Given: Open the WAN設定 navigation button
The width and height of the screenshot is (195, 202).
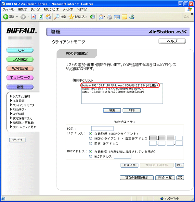Looking at the screenshot, I should pyautogui.click(x=20, y=68).
